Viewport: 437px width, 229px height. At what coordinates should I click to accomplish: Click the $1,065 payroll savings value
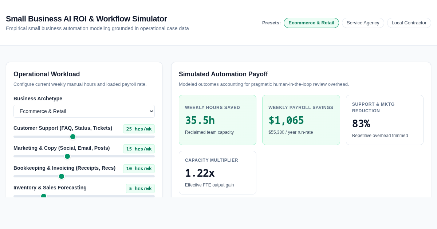pos(286,120)
